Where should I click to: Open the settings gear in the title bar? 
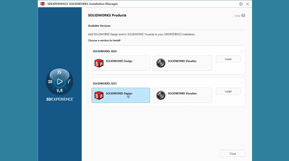[x=241, y=4]
